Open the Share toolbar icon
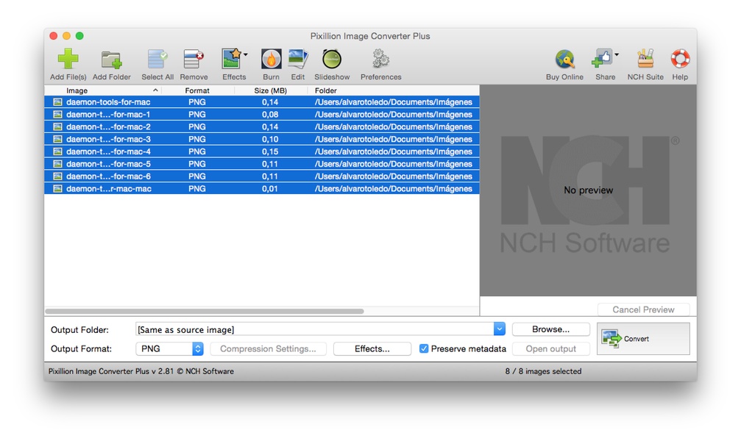The width and height of the screenshot is (741, 441). pos(602,59)
